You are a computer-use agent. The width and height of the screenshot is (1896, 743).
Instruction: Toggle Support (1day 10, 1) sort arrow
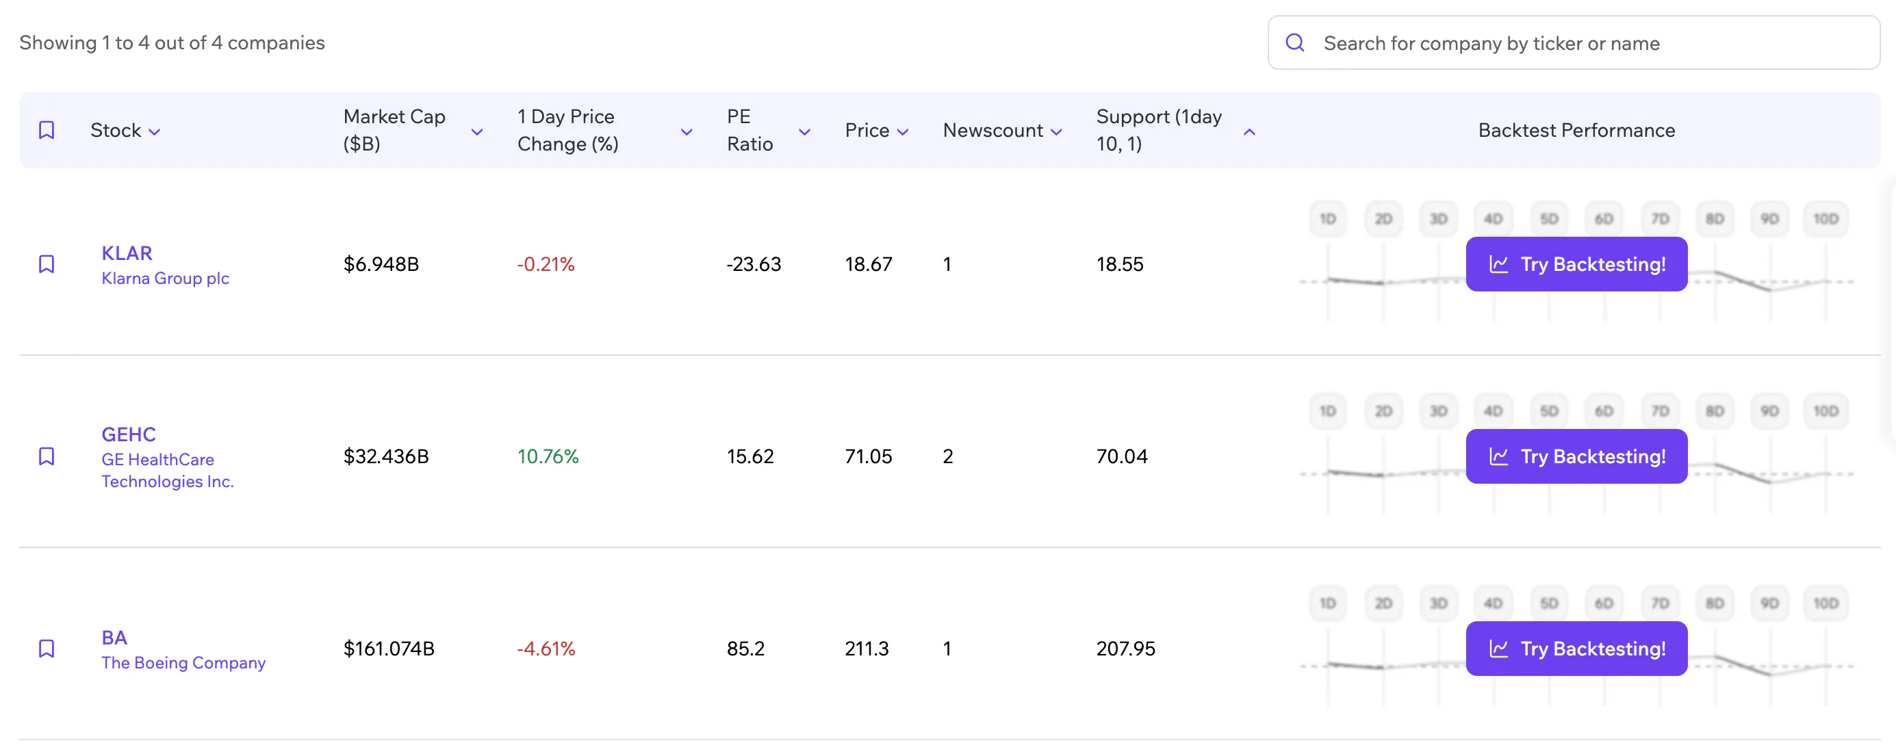coord(1249,131)
